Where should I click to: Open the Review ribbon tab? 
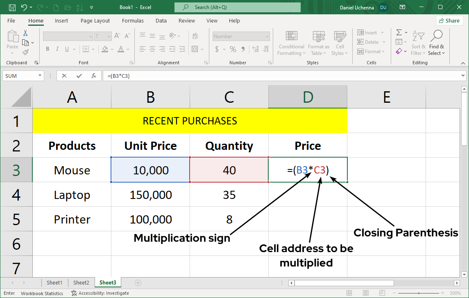click(186, 20)
